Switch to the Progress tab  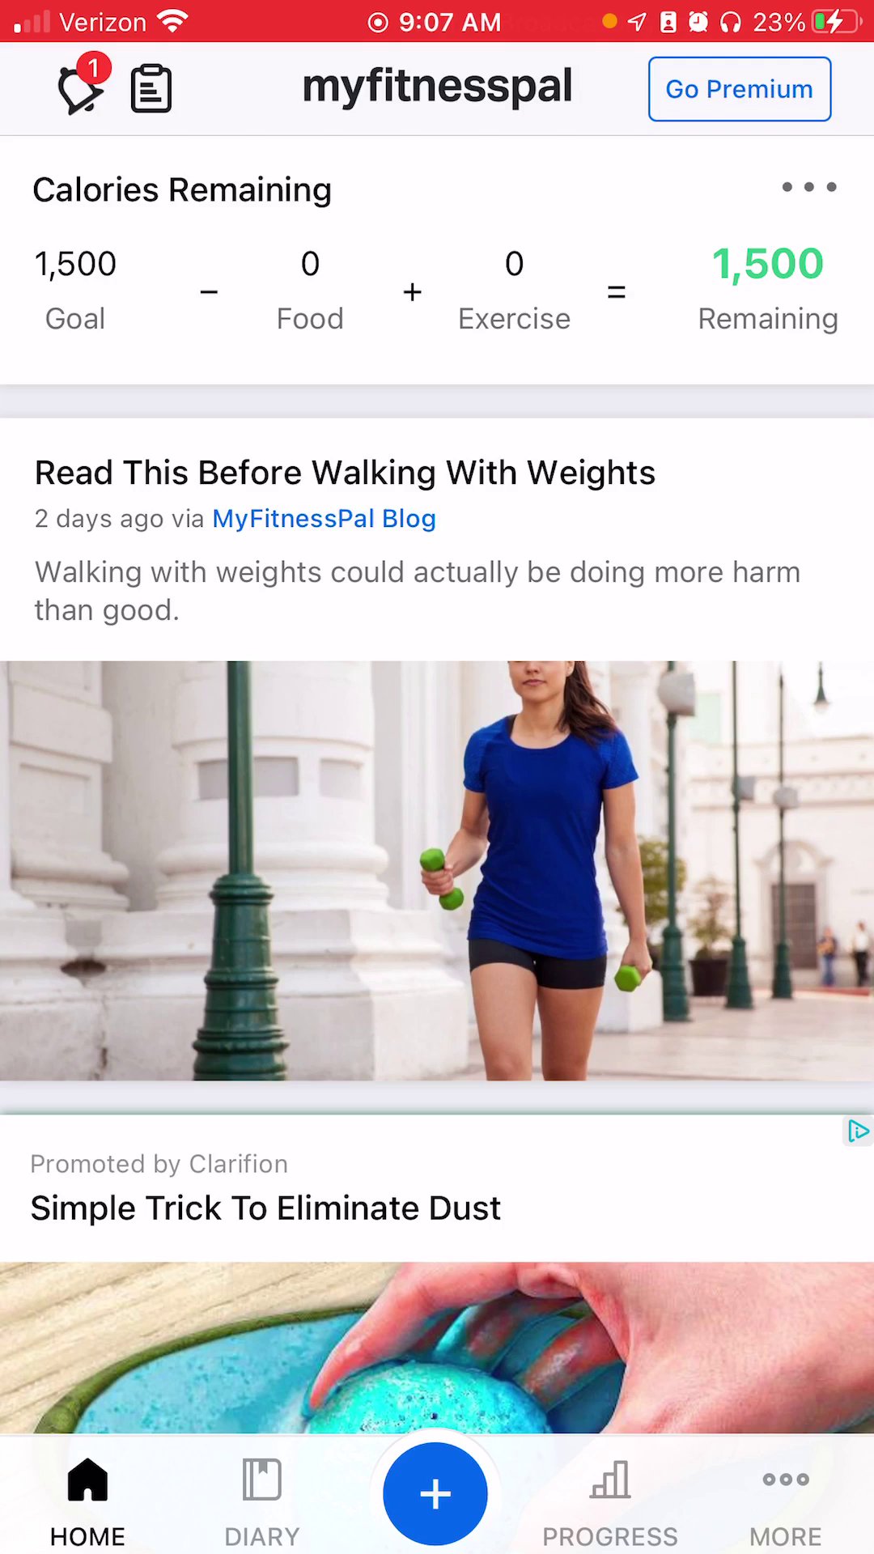(610, 1501)
